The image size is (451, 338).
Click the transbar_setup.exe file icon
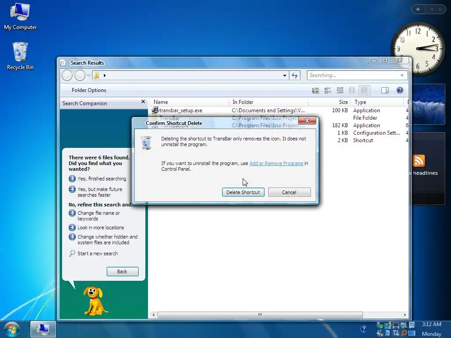tap(155, 110)
